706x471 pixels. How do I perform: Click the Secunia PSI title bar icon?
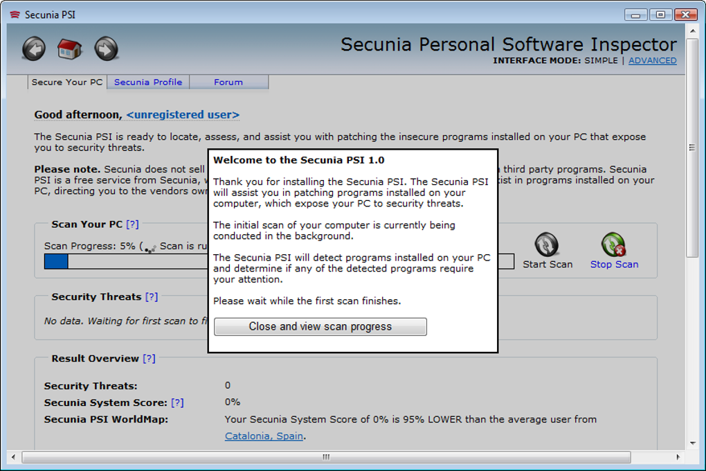(x=13, y=15)
